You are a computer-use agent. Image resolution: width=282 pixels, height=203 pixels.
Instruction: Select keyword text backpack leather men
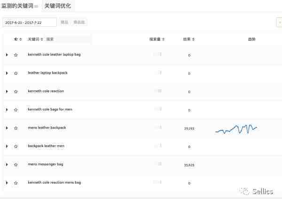click(x=46, y=146)
